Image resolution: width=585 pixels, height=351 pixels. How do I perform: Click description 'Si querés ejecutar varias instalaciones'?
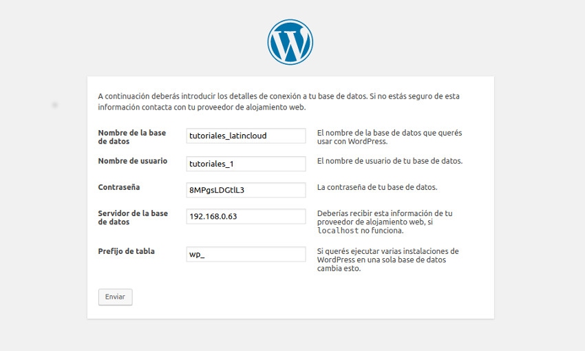pos(388,259)
